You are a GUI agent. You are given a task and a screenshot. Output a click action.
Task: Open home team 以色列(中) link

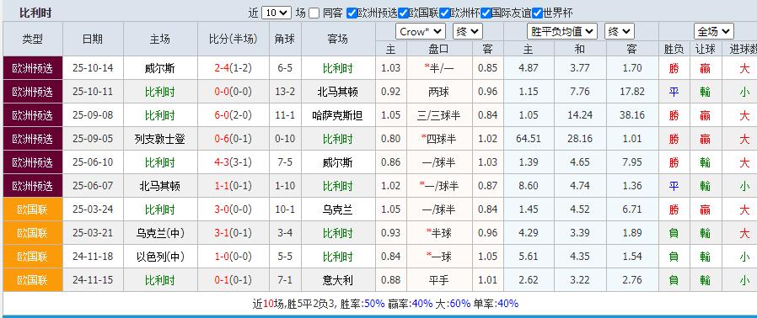[x=160, y=257]
